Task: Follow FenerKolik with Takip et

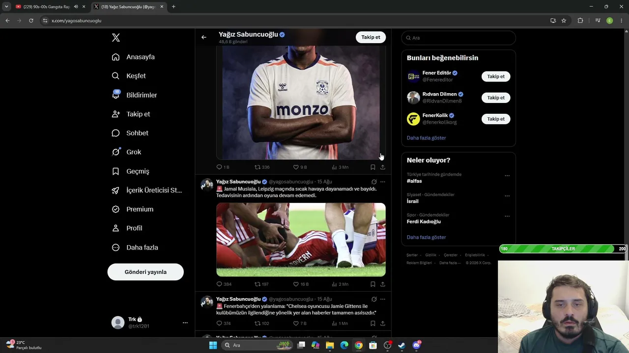Action: tap(496, 119)
